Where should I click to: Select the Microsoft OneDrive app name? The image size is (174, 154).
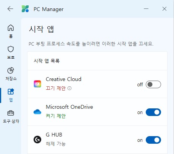coord(69,107)
